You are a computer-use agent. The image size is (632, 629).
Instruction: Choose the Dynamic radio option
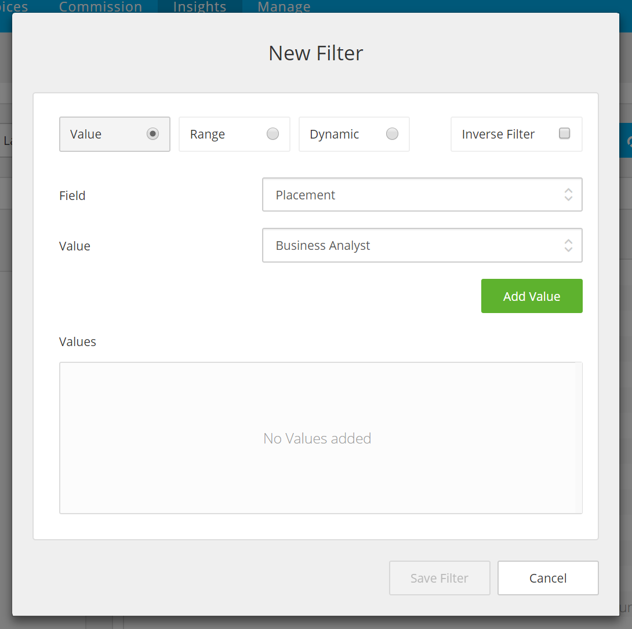tap(392, 134)
